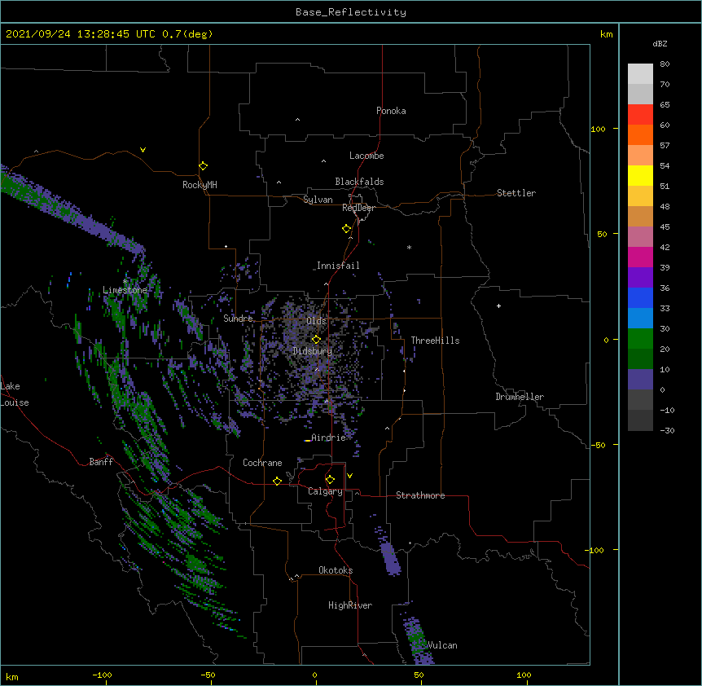Click the ThreeHills label
This screenshot has width=702, height=686.
coord(435,341)
